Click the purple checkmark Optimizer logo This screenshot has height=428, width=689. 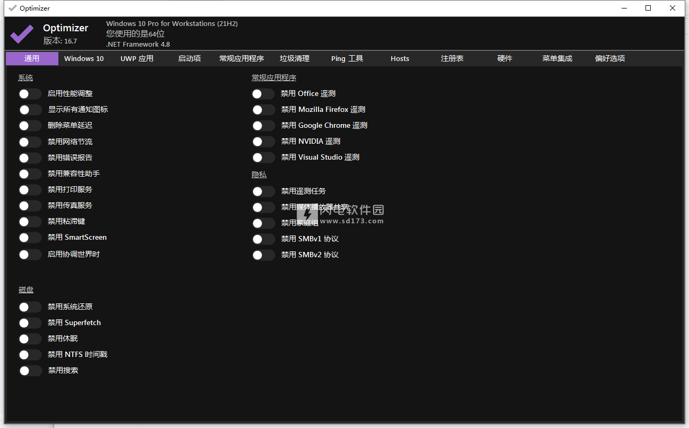click(x=22, y=33)
